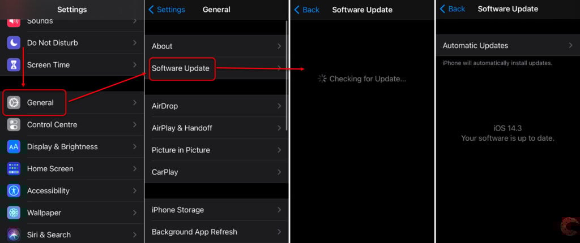Click the General list scrollbar
This screenshot has width=580, height=243.
tap(287, 76)
